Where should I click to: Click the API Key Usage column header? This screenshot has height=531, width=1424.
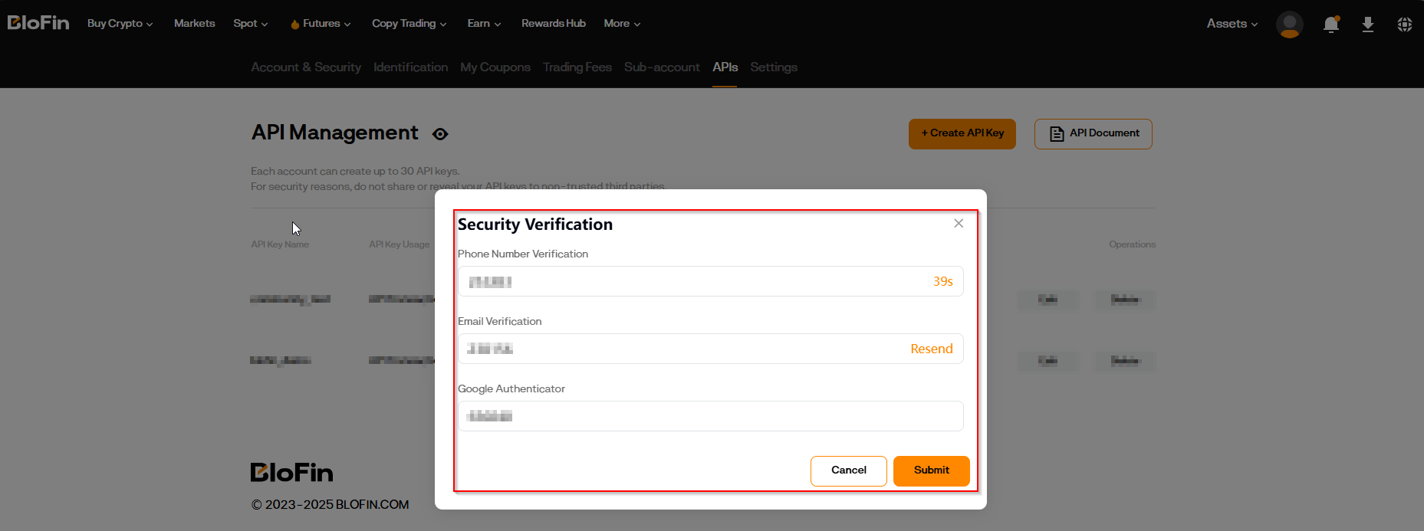pos(400,244)
